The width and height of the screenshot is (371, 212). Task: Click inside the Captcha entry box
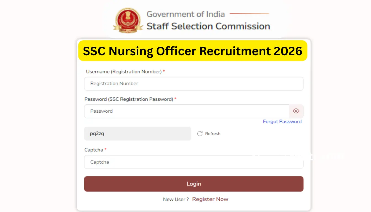point(193,162)
